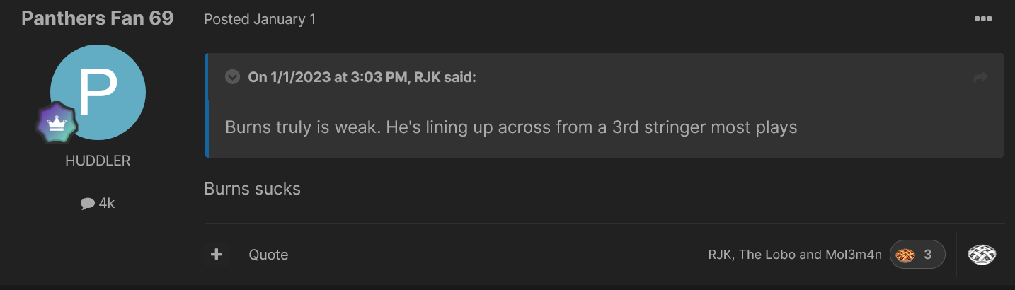This screenshot has width=1015, height=290.
Task: Click the plus multiquote button
Action: pyautogui.click(x=217, y=254)
